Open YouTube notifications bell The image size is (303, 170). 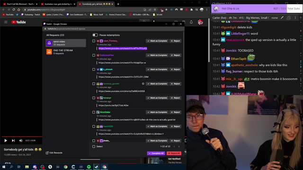191,22
